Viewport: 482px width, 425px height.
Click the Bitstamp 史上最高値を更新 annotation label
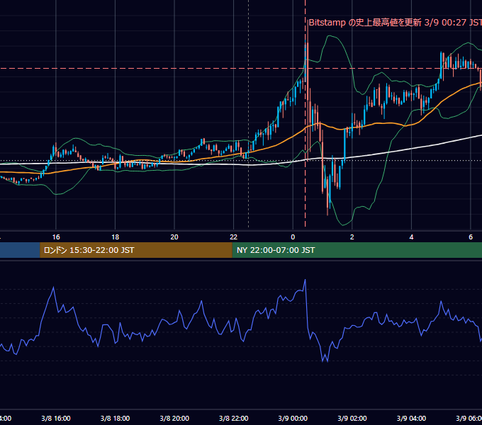tap(396, 23)
